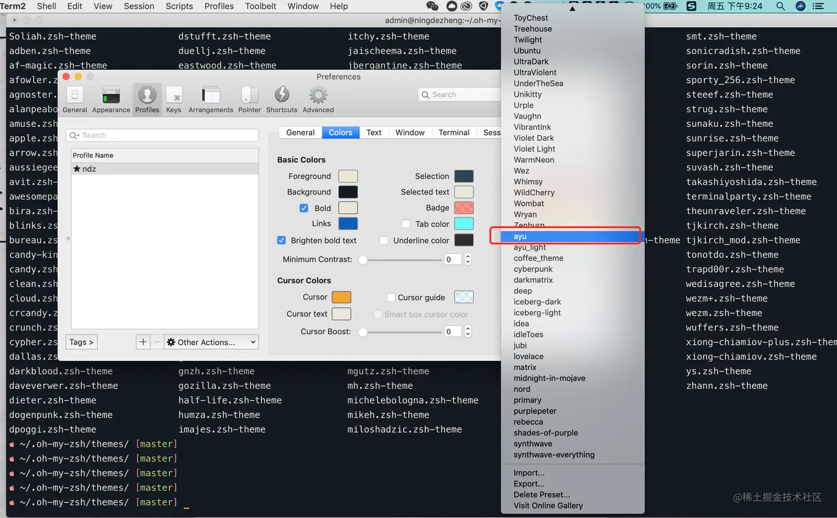Open Siri icon in the menu bar

point(800,6)
